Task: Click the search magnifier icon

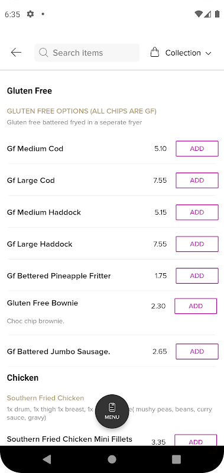Action: pos(43,53)
